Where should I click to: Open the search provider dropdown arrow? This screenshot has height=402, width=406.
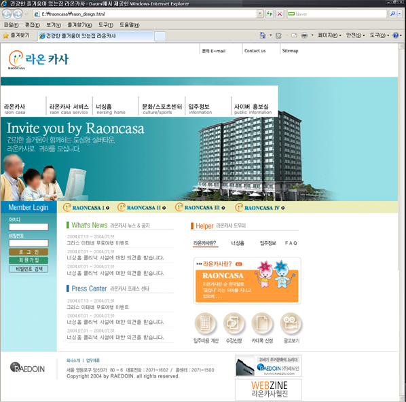coord(400,14)
